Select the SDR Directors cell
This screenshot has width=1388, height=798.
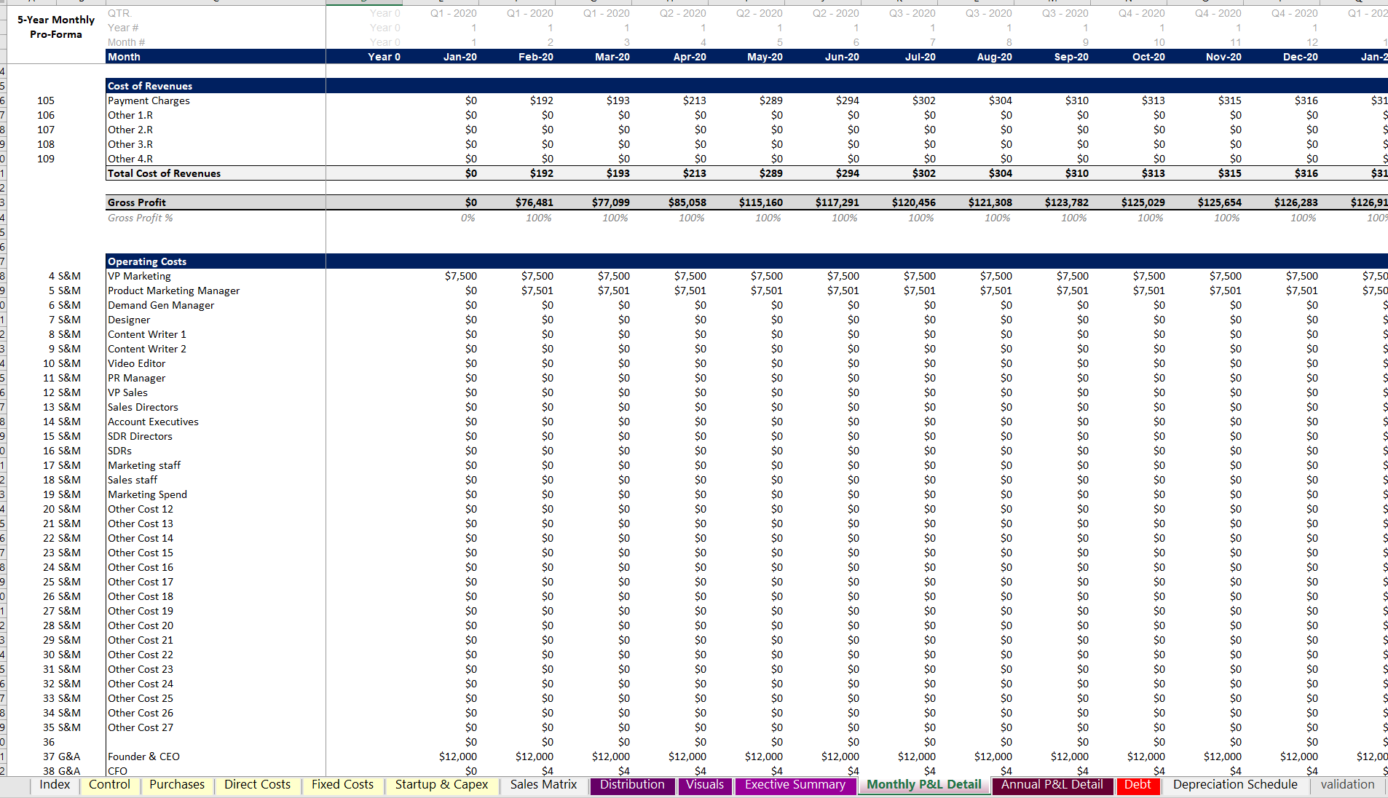tap(140, 436)
